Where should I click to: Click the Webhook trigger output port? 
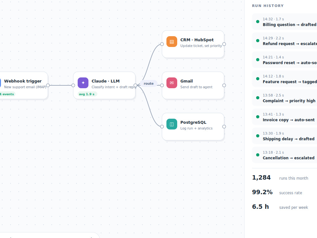point(48,85)
